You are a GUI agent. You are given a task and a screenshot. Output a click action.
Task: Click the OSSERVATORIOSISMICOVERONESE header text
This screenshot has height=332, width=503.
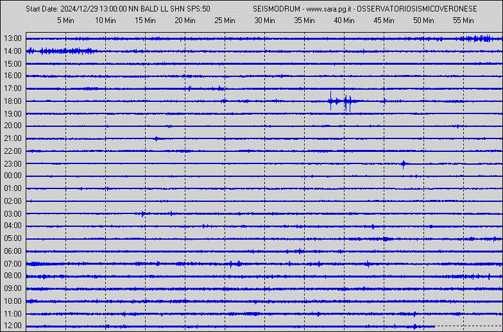tap(417, 9)
